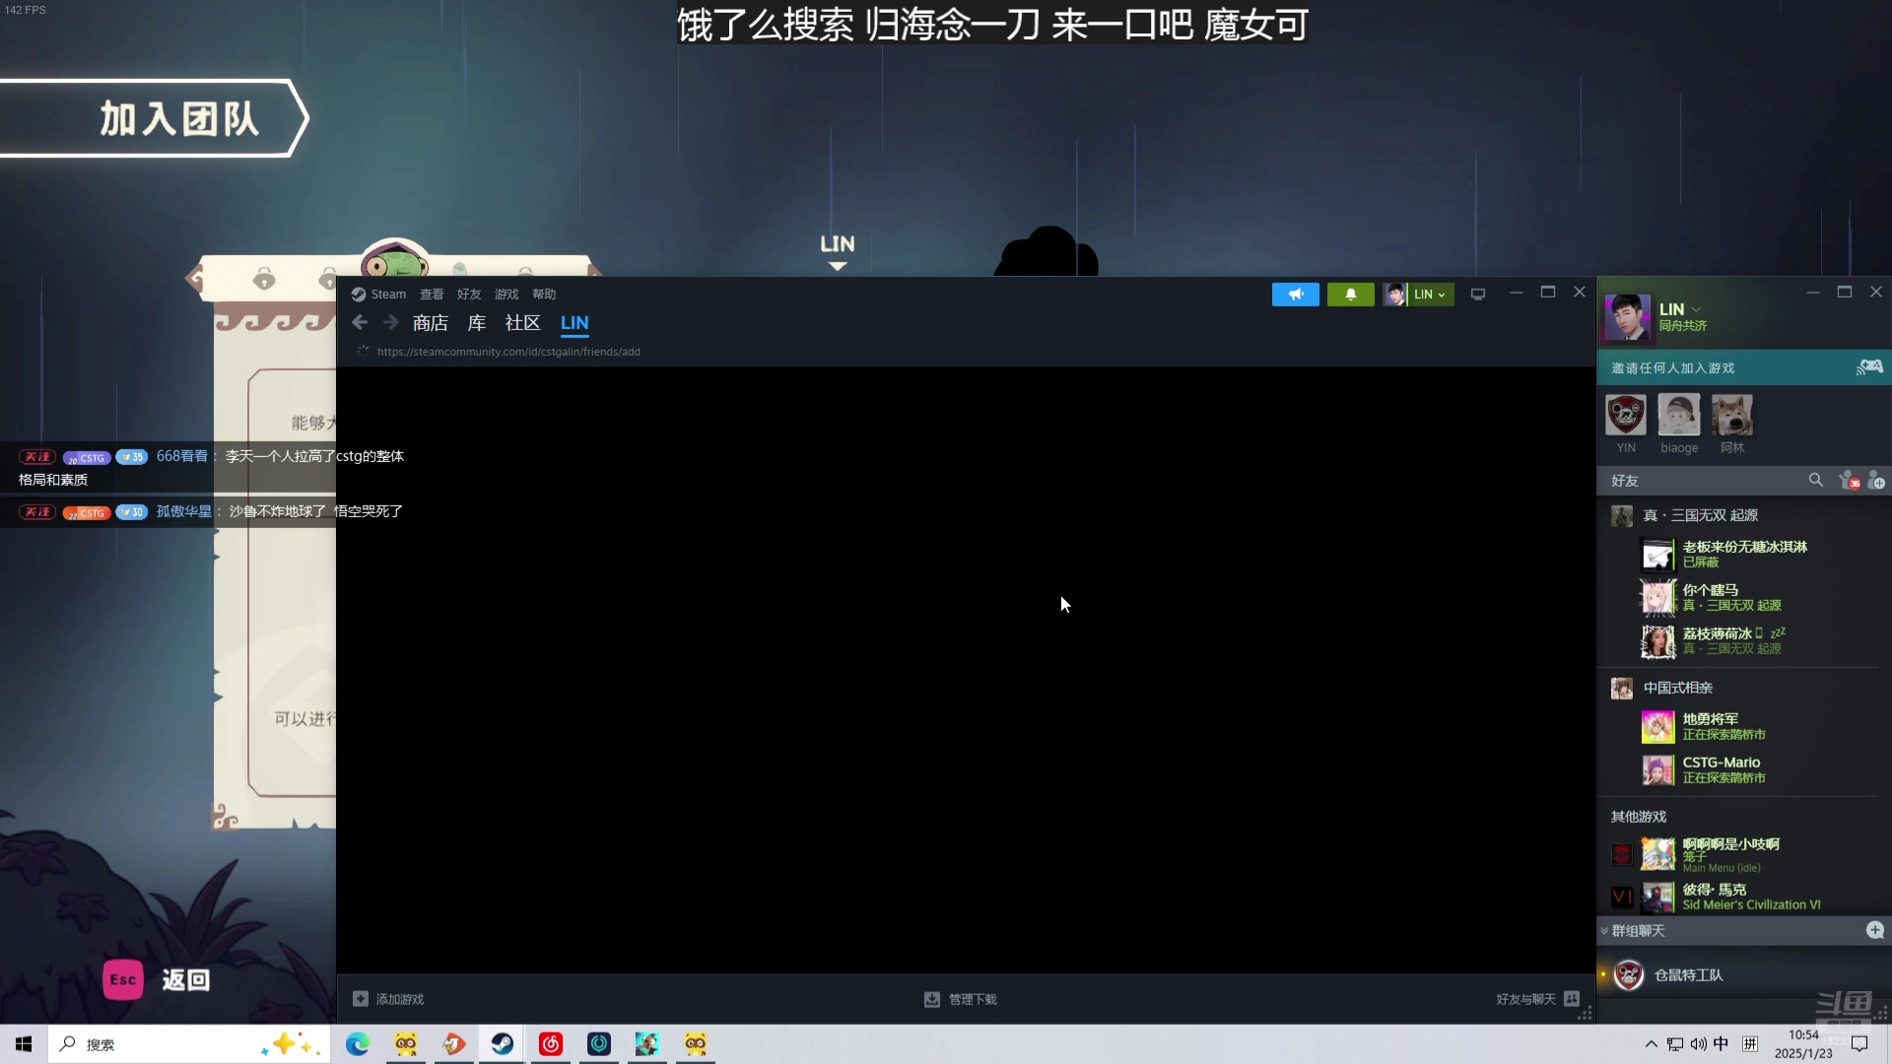Open friends and chat icon at bottom
Screen dimensions: 1892x1064
1572,999
